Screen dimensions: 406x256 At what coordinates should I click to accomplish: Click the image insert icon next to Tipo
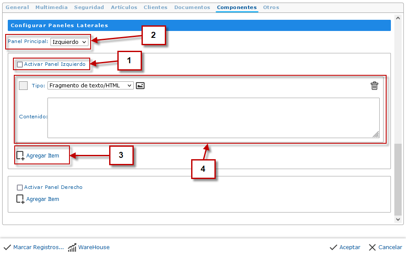(140, 86)
